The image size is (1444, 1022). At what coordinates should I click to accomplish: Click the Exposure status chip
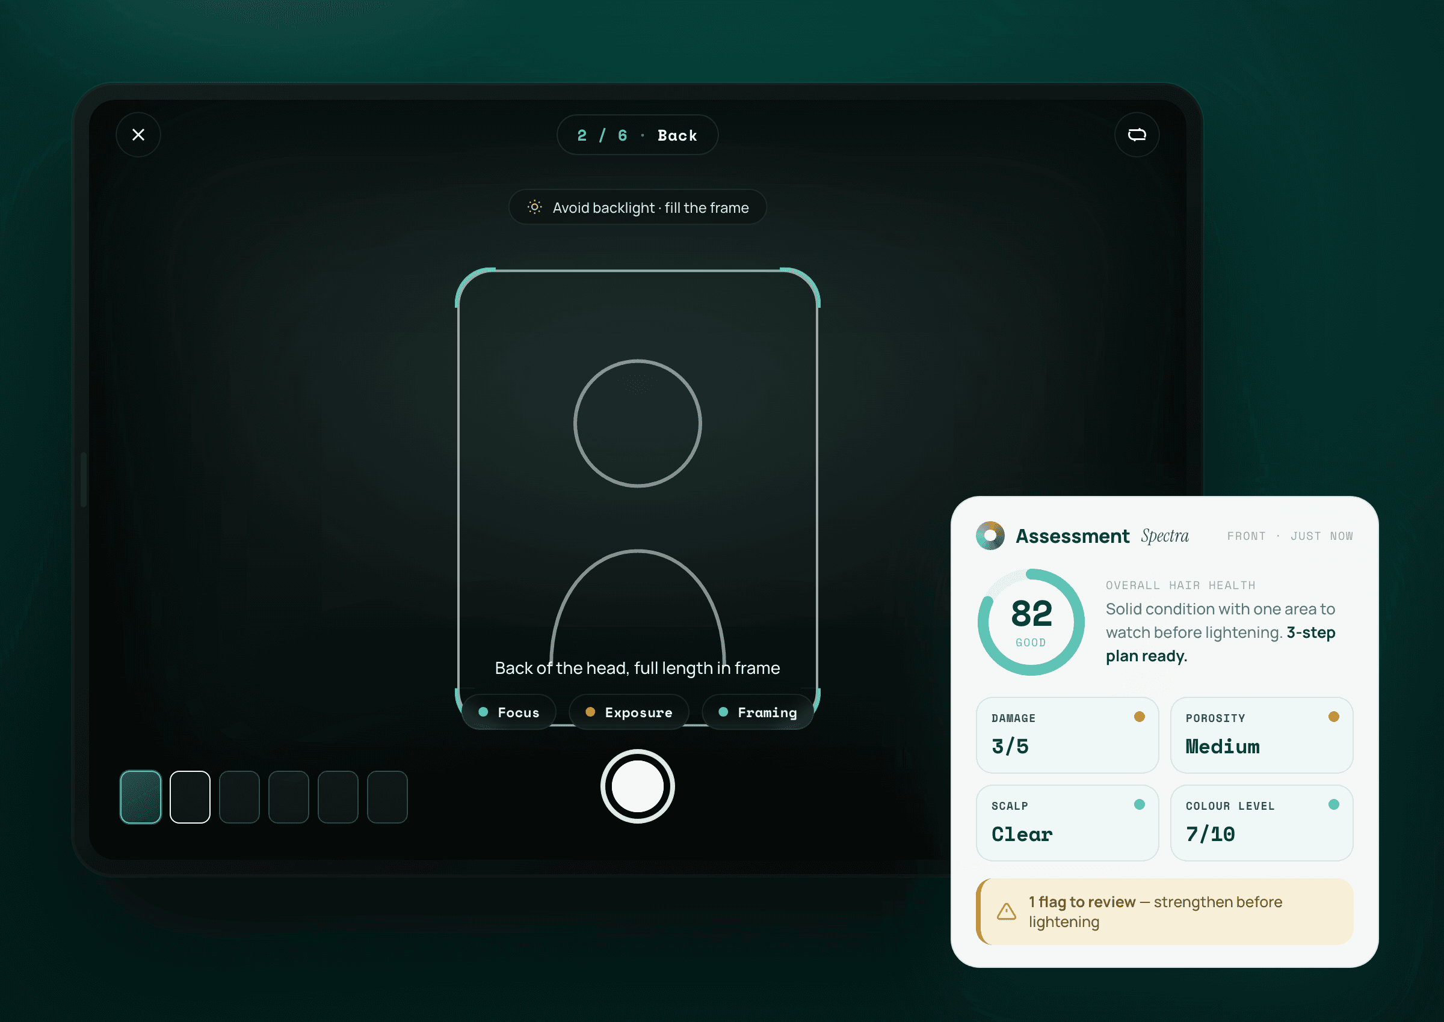pos(629,712)
